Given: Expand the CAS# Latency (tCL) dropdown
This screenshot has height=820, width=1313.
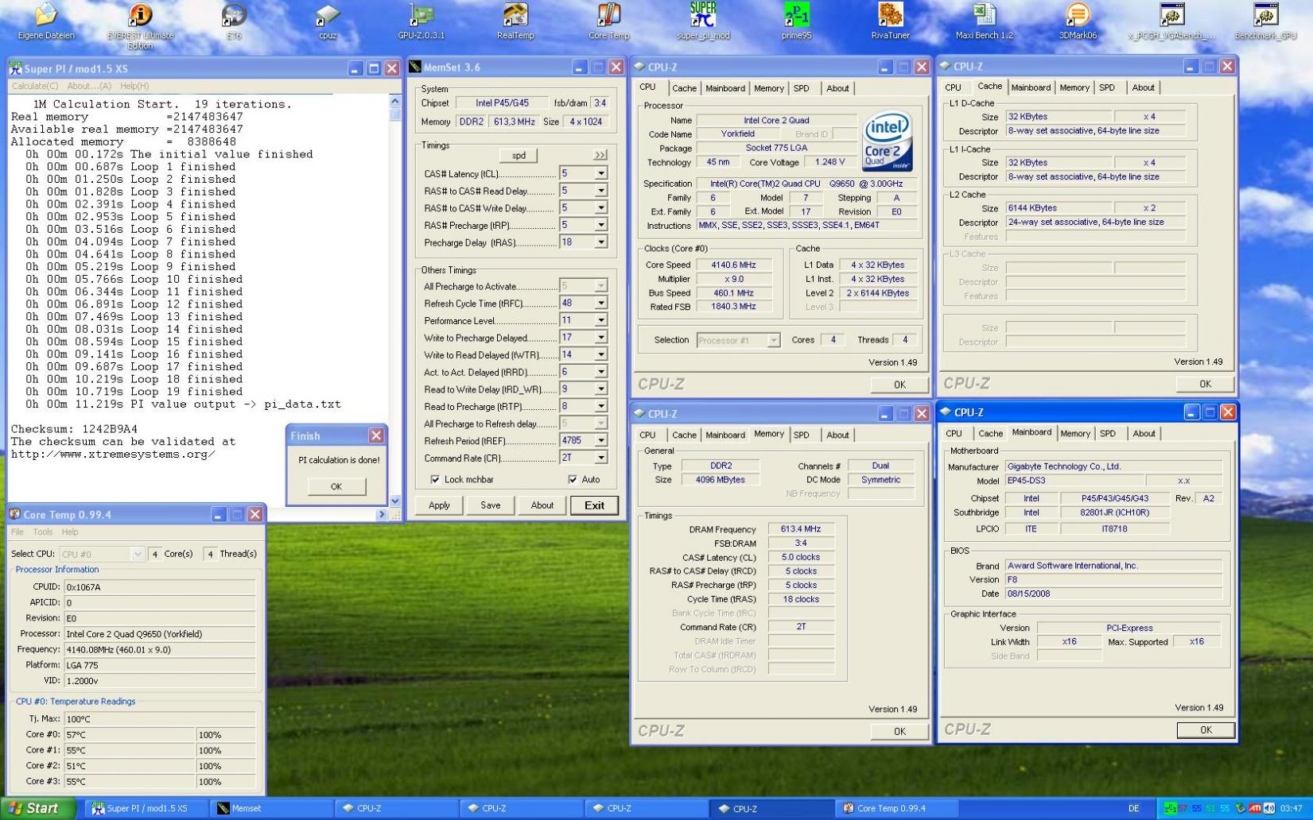Looking at the screenshot, I should (600, 173).
